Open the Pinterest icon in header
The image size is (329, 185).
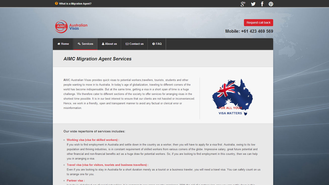pyautogui.click(x=271, y=4)
